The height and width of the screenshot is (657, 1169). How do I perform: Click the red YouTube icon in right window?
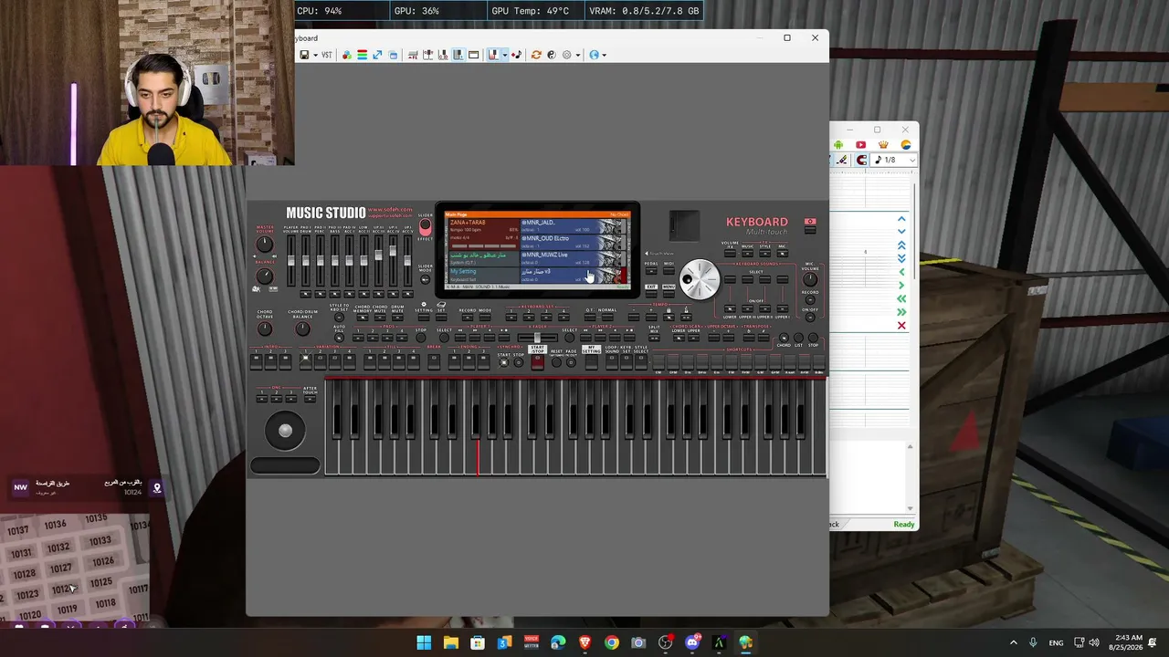pos(860,144)
